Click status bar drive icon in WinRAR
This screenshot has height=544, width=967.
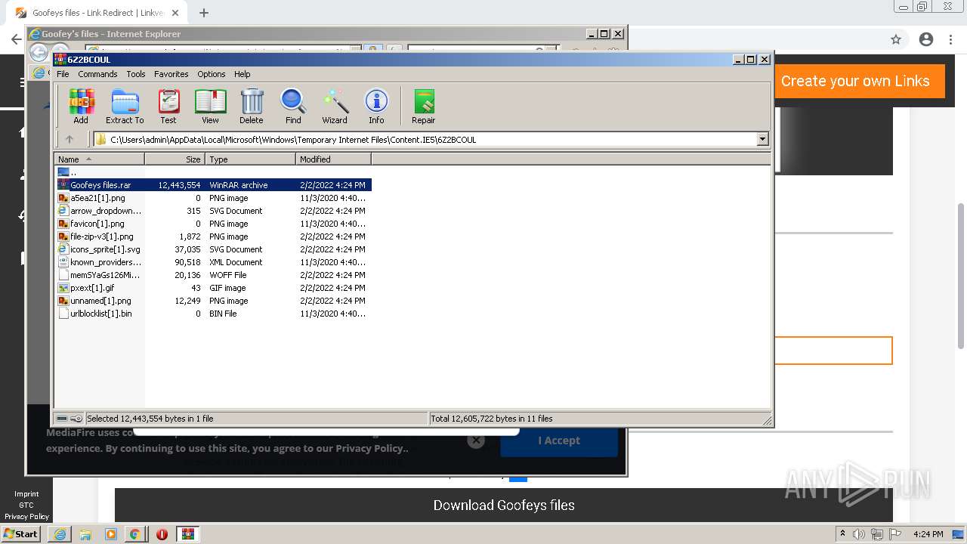point(62,418)
